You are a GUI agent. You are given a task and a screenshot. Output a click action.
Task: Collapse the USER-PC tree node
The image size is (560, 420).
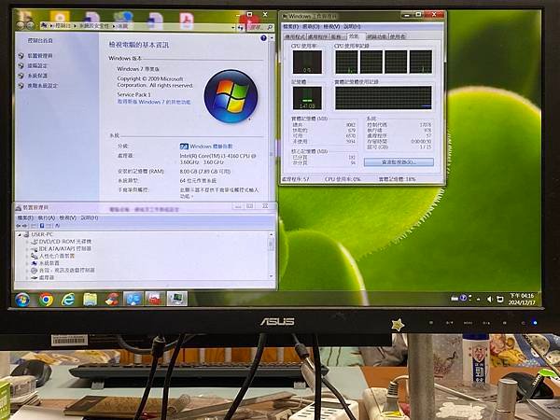tap(20, 234)
